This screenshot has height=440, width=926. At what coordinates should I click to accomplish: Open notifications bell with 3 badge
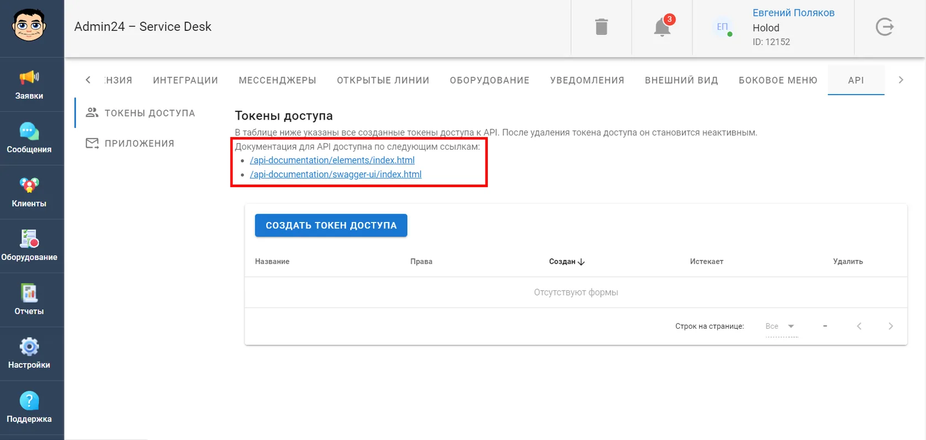[x=662, y=27]
